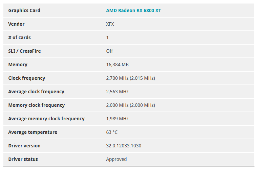The width and height of the screenshot is (256, 169).
Task: Select the XFX vendor value
Action: (110, 24)
